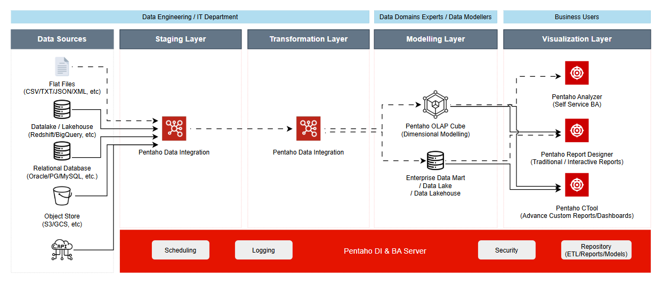
Task: Select the Pentaho Analyzer red icon
Action: pos(577,72)
